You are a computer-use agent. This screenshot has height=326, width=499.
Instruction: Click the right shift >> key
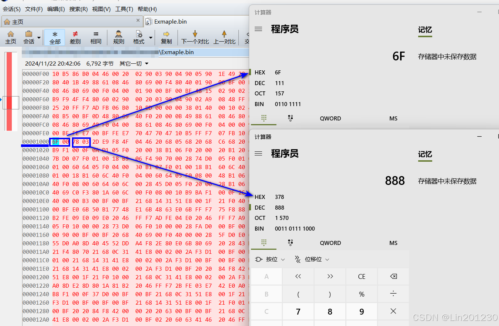tap(330, 276)
